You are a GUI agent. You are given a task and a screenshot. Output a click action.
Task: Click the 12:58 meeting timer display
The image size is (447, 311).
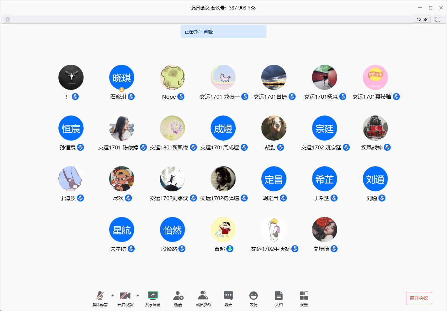(422, 19)
